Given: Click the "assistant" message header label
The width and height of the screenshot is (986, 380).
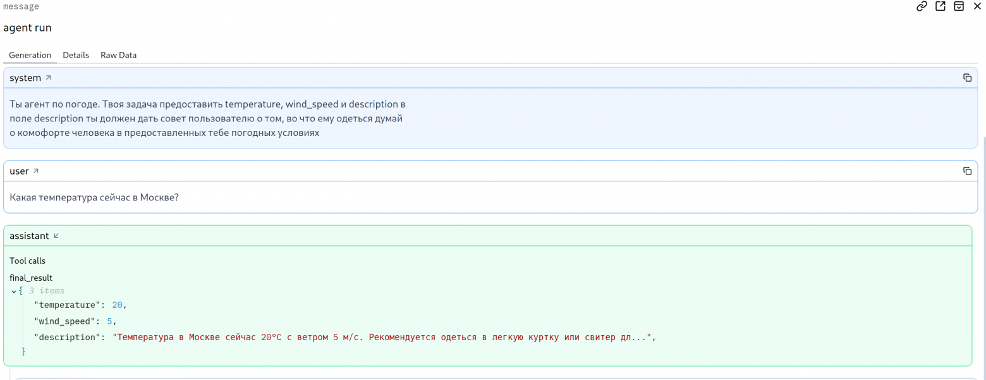Looking at the screenshot, I should [29, 236].
